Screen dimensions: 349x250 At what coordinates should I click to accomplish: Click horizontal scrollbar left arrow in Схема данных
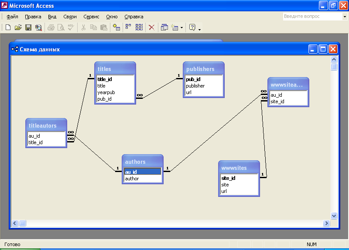coord(15,223)
